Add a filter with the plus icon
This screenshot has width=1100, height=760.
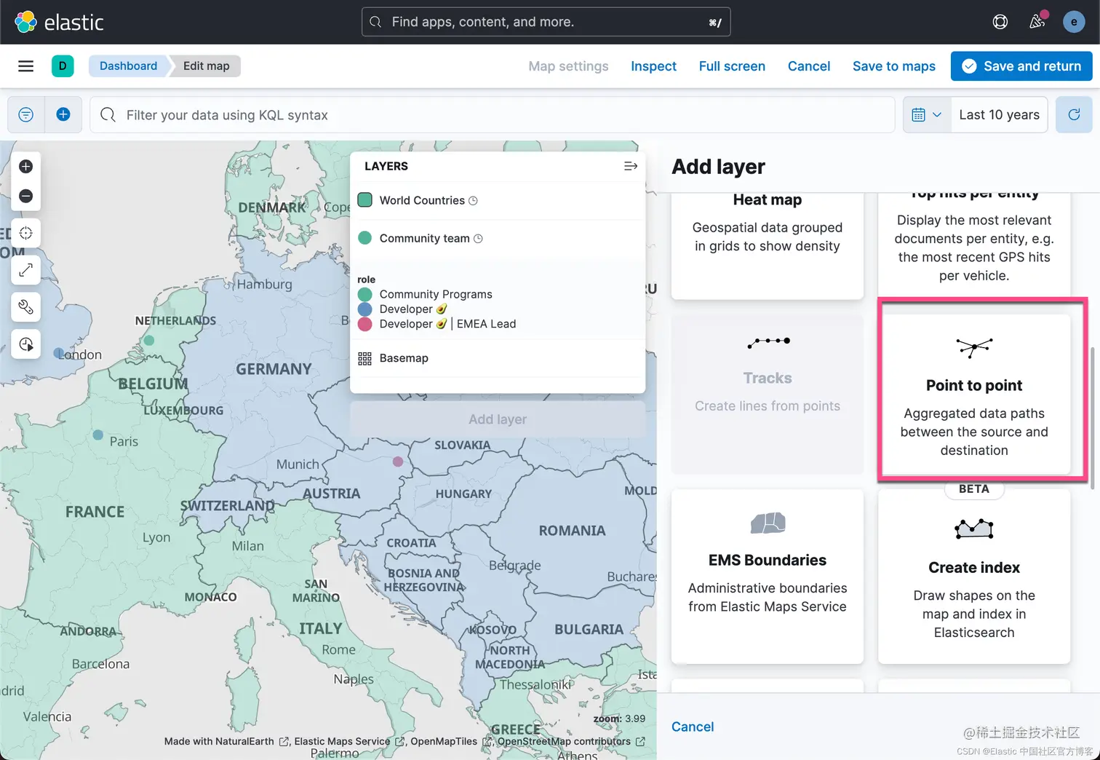point(63,115)
